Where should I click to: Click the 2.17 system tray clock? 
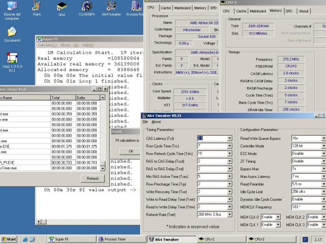tap(318, 239)
